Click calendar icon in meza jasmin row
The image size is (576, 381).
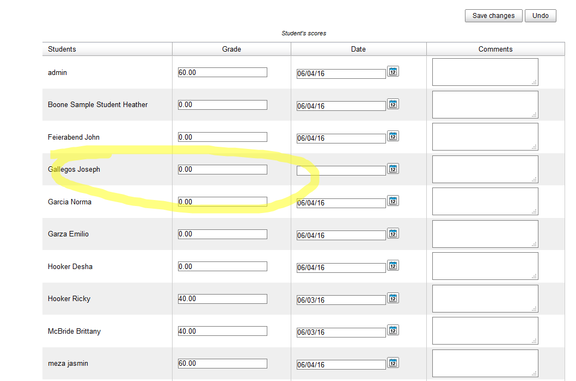[393, 363]
